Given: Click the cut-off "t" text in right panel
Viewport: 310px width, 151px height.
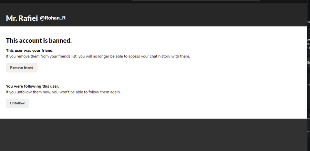Looking at the screenshot, I should point(309,85).
